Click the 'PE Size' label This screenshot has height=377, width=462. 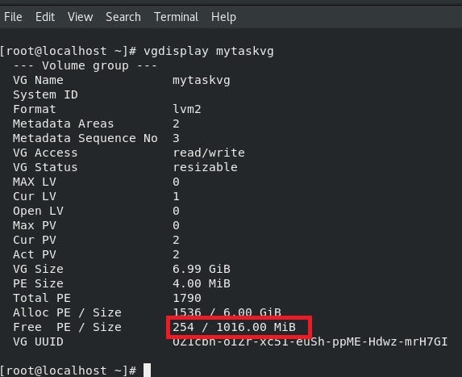38,283
